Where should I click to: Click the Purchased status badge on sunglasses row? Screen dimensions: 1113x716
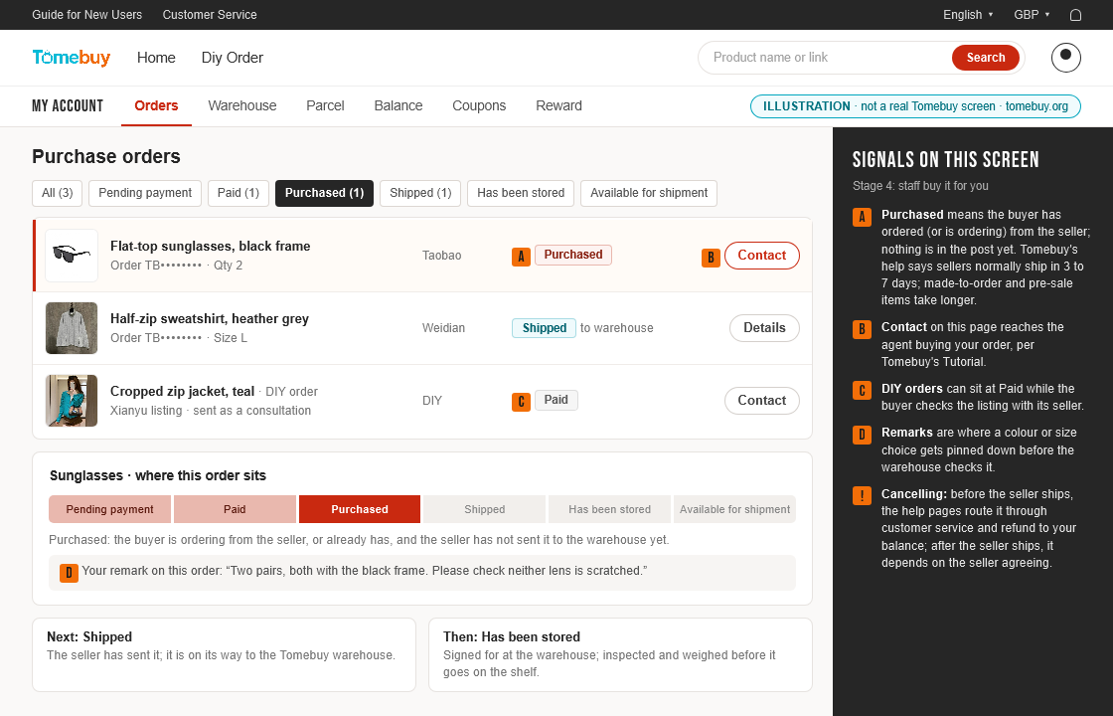(x=572, y=255)
